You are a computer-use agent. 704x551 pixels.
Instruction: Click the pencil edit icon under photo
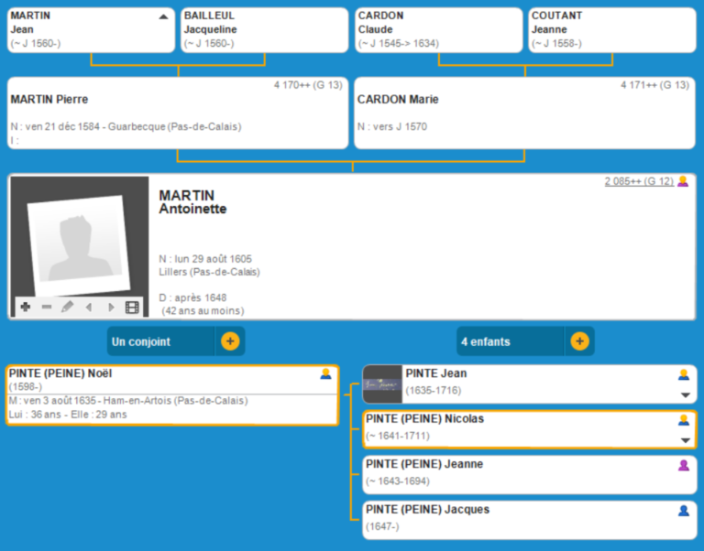click(x=67, y=308)
